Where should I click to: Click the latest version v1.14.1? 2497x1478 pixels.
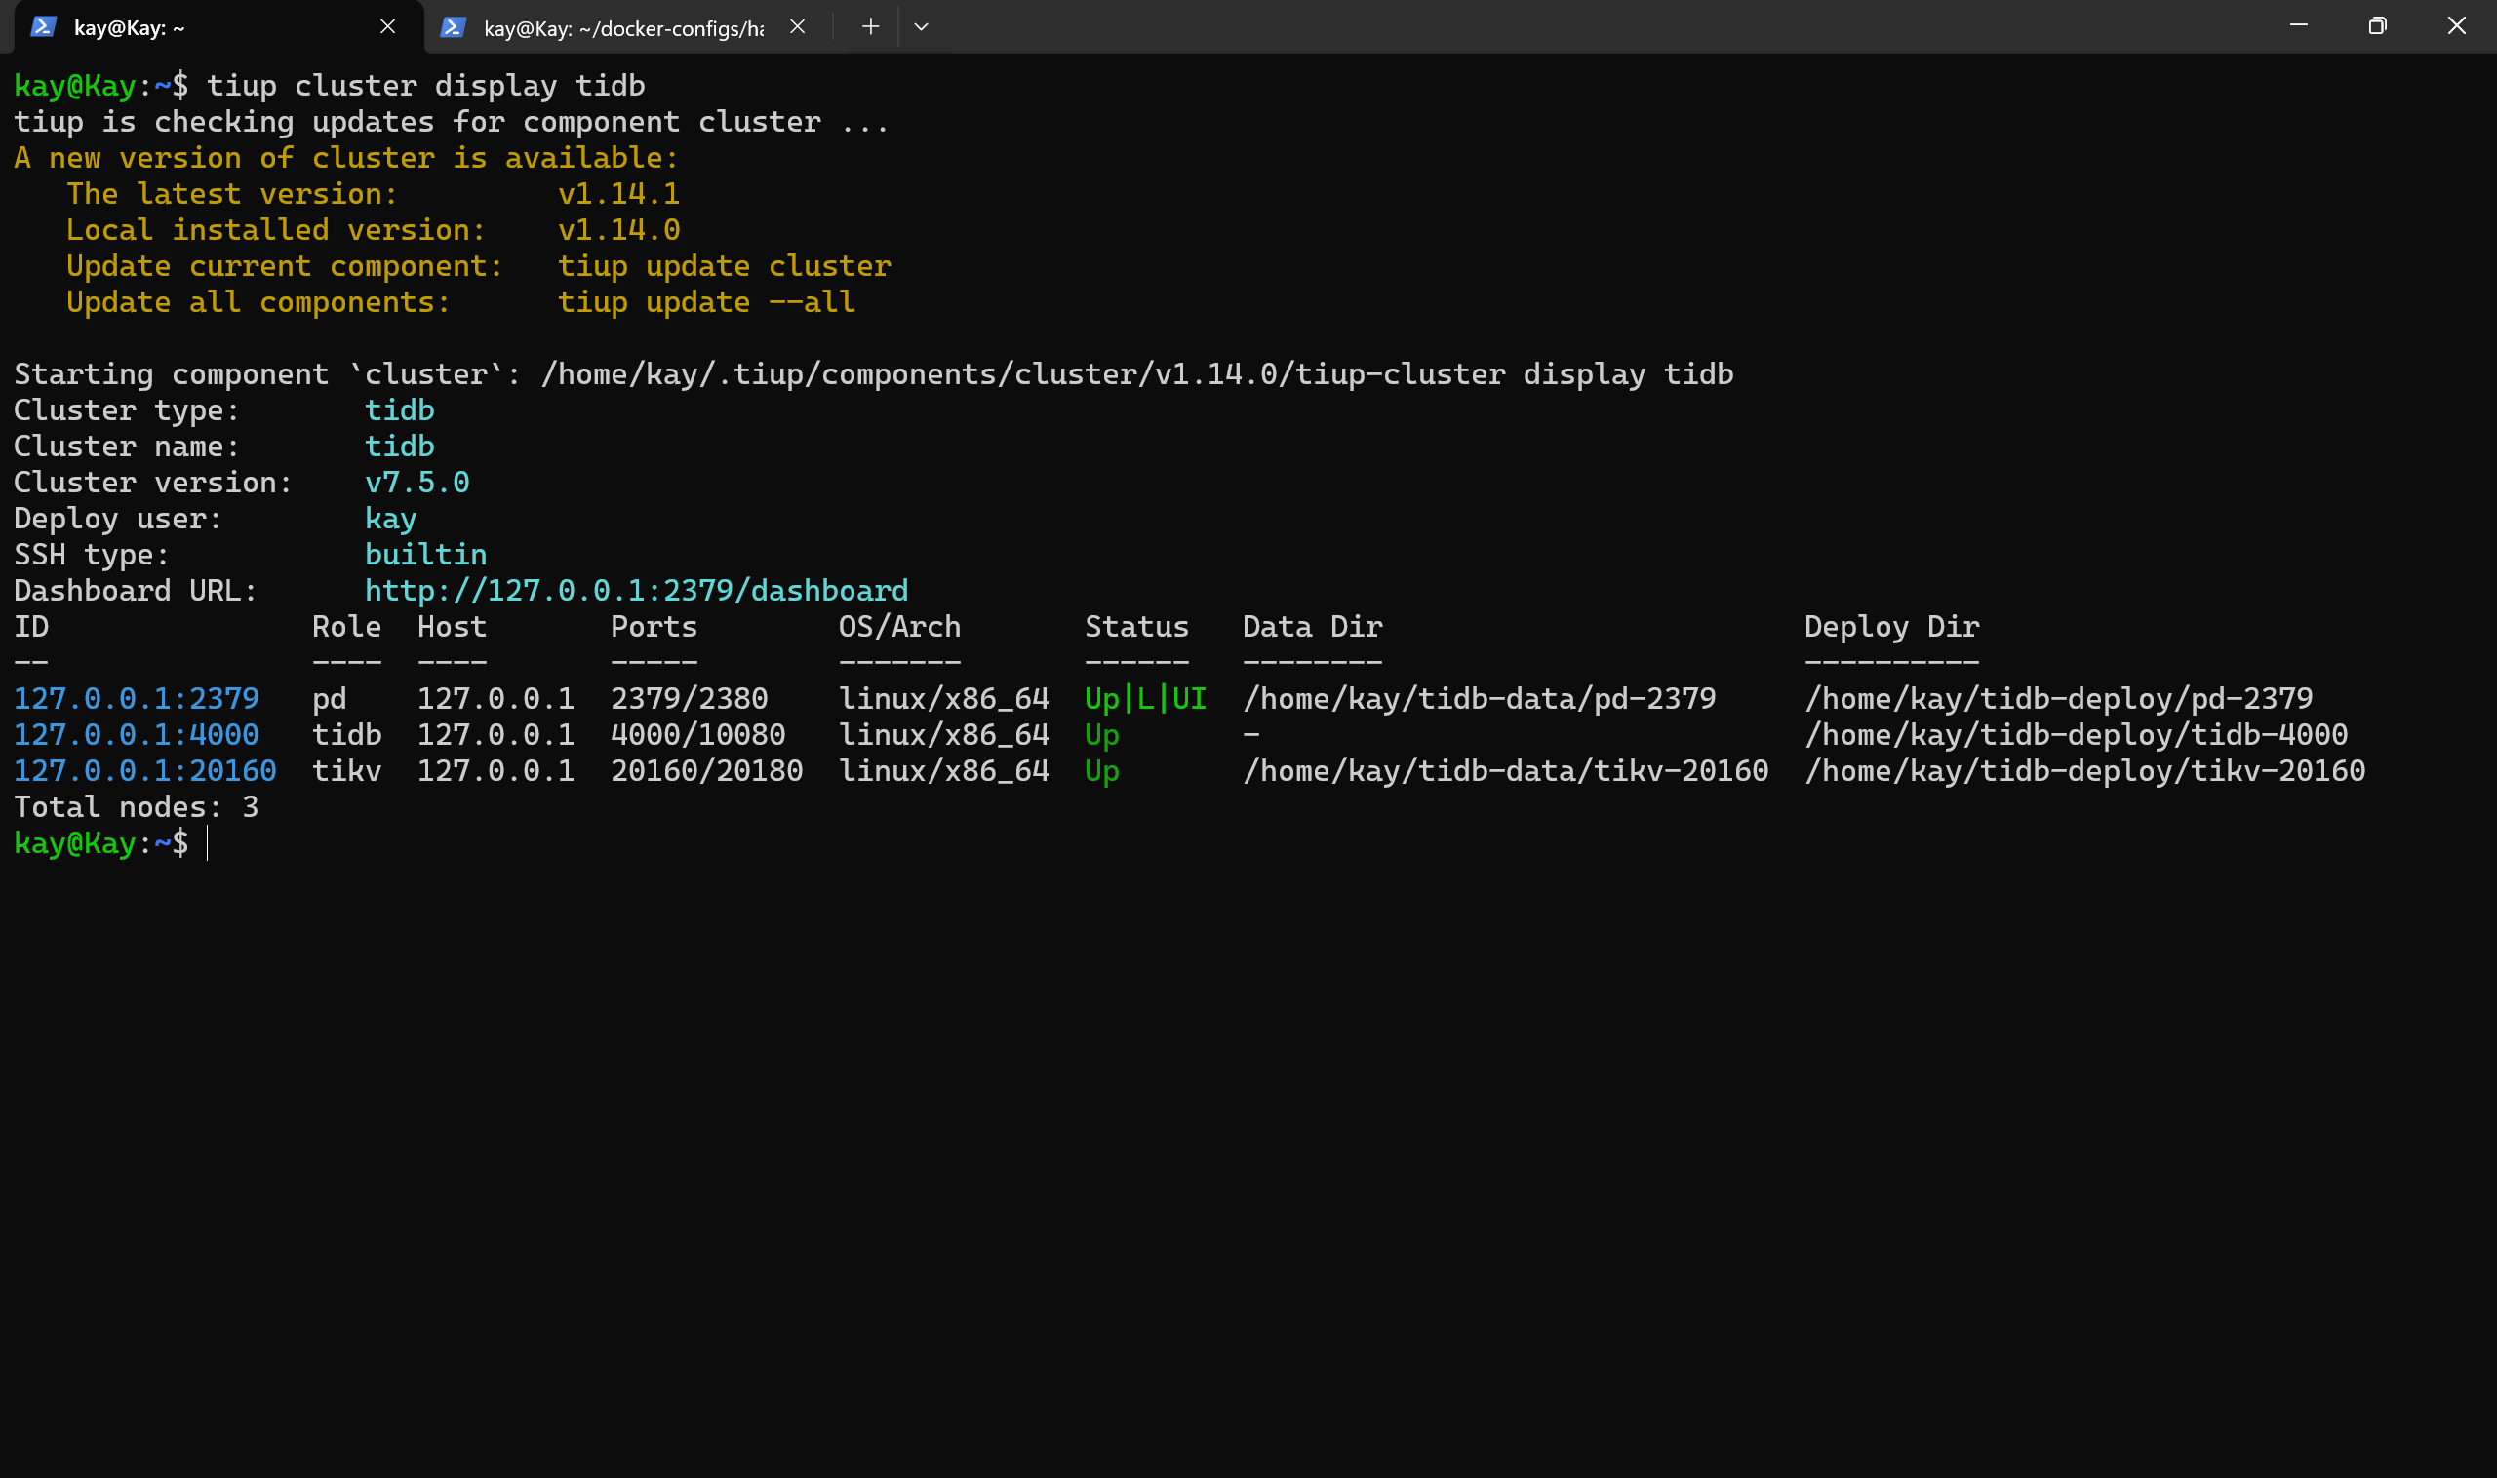618,194
